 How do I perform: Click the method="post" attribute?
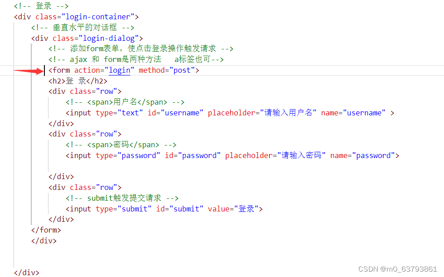click(167, 70)
